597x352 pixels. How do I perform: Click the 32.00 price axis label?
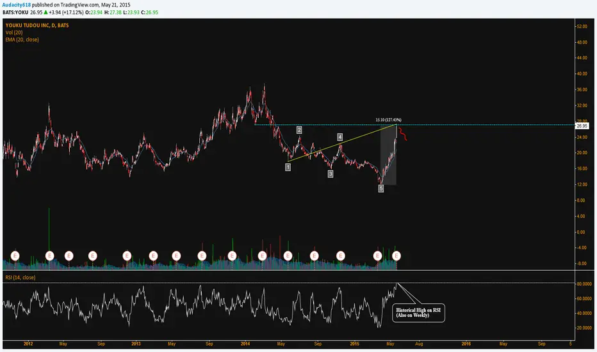click(x=582, y=106)
